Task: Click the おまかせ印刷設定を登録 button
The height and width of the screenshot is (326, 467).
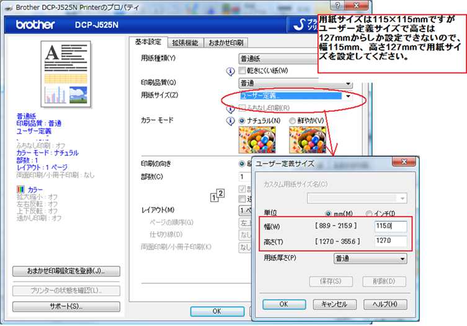Action: tap(66, 271)
